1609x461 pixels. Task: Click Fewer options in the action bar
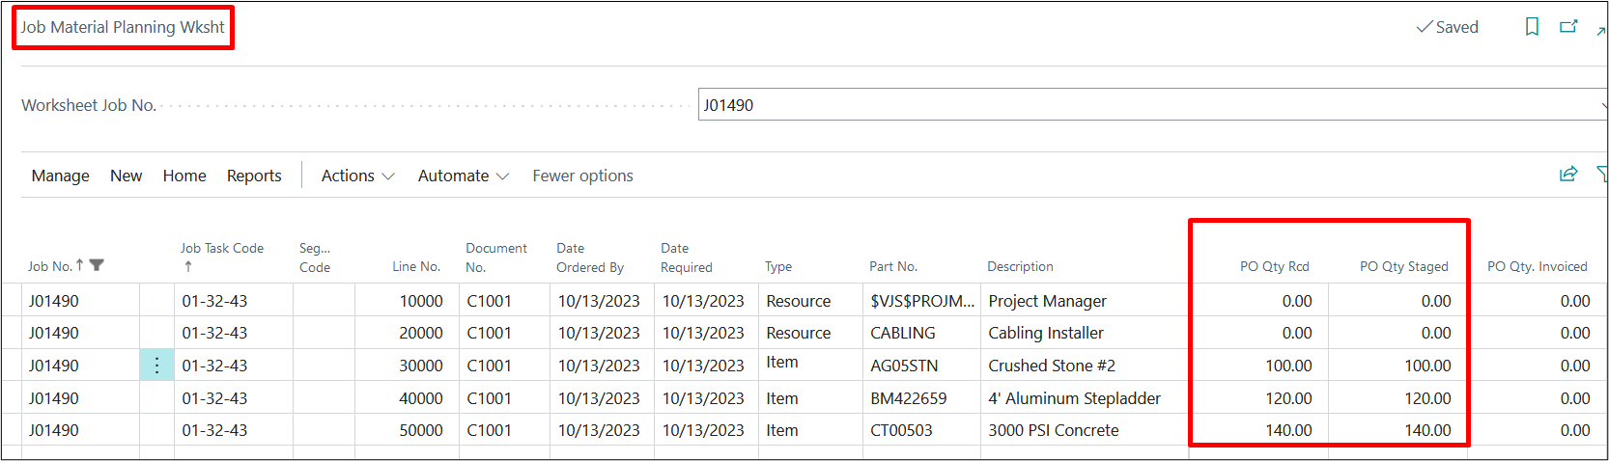pyautogui.click(x=582, y=176)
